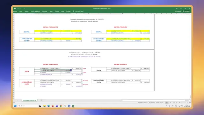
Task: Add a new sheet with the plus button
Action: 41,100
